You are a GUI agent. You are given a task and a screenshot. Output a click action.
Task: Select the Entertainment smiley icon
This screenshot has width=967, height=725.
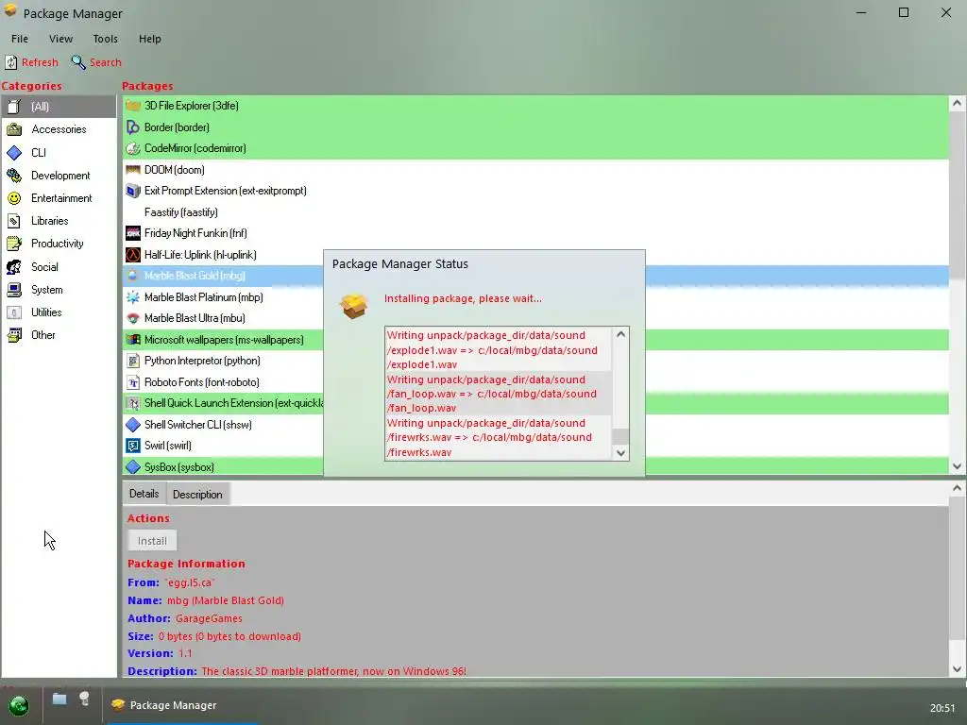(x=14, y=198)
